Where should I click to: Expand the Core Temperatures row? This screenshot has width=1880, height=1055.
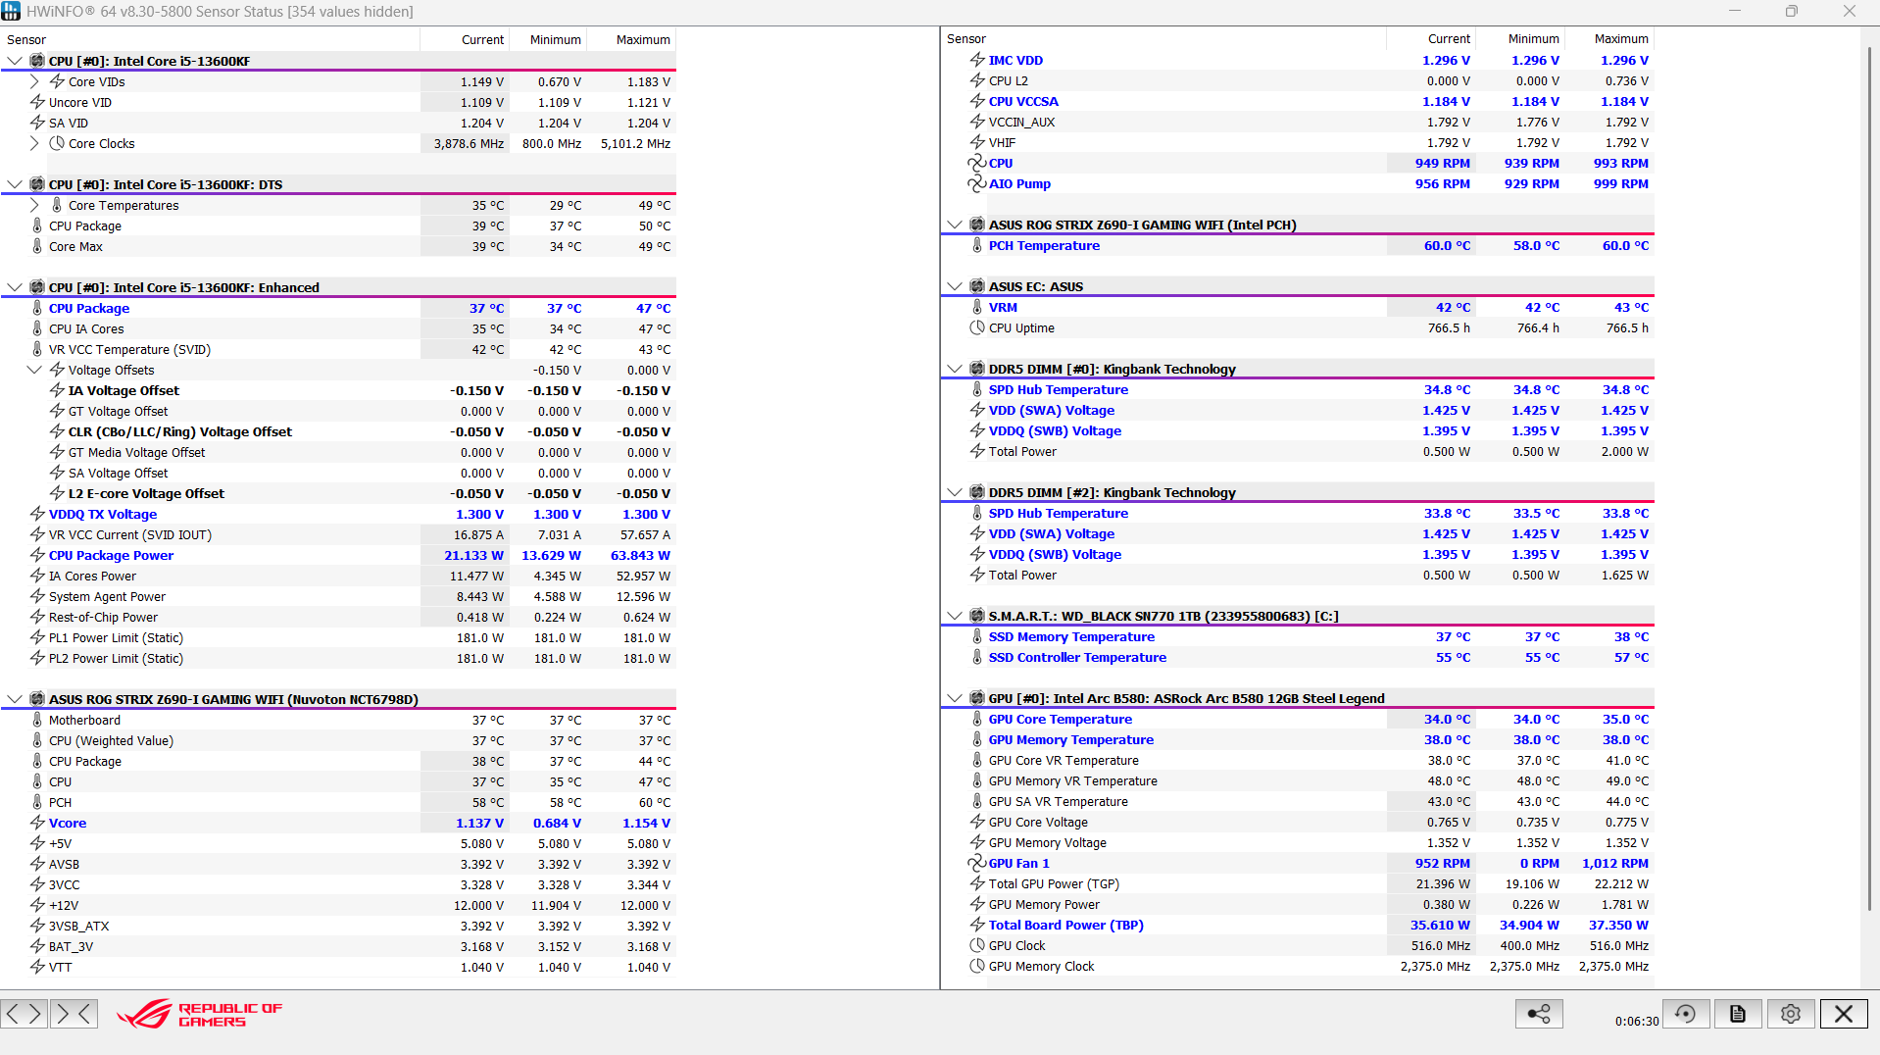[34, 205]
